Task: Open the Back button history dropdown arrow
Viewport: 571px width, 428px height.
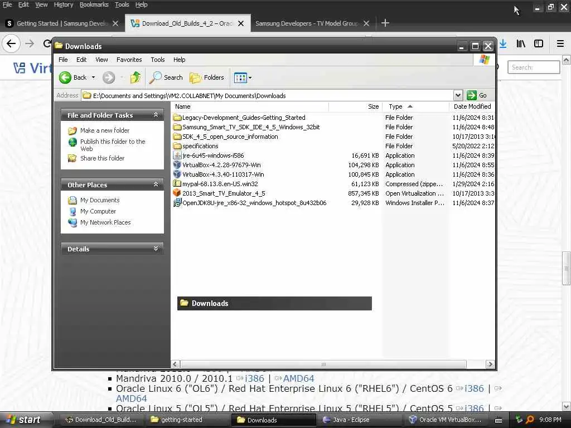Action: [x=93, y=77]
